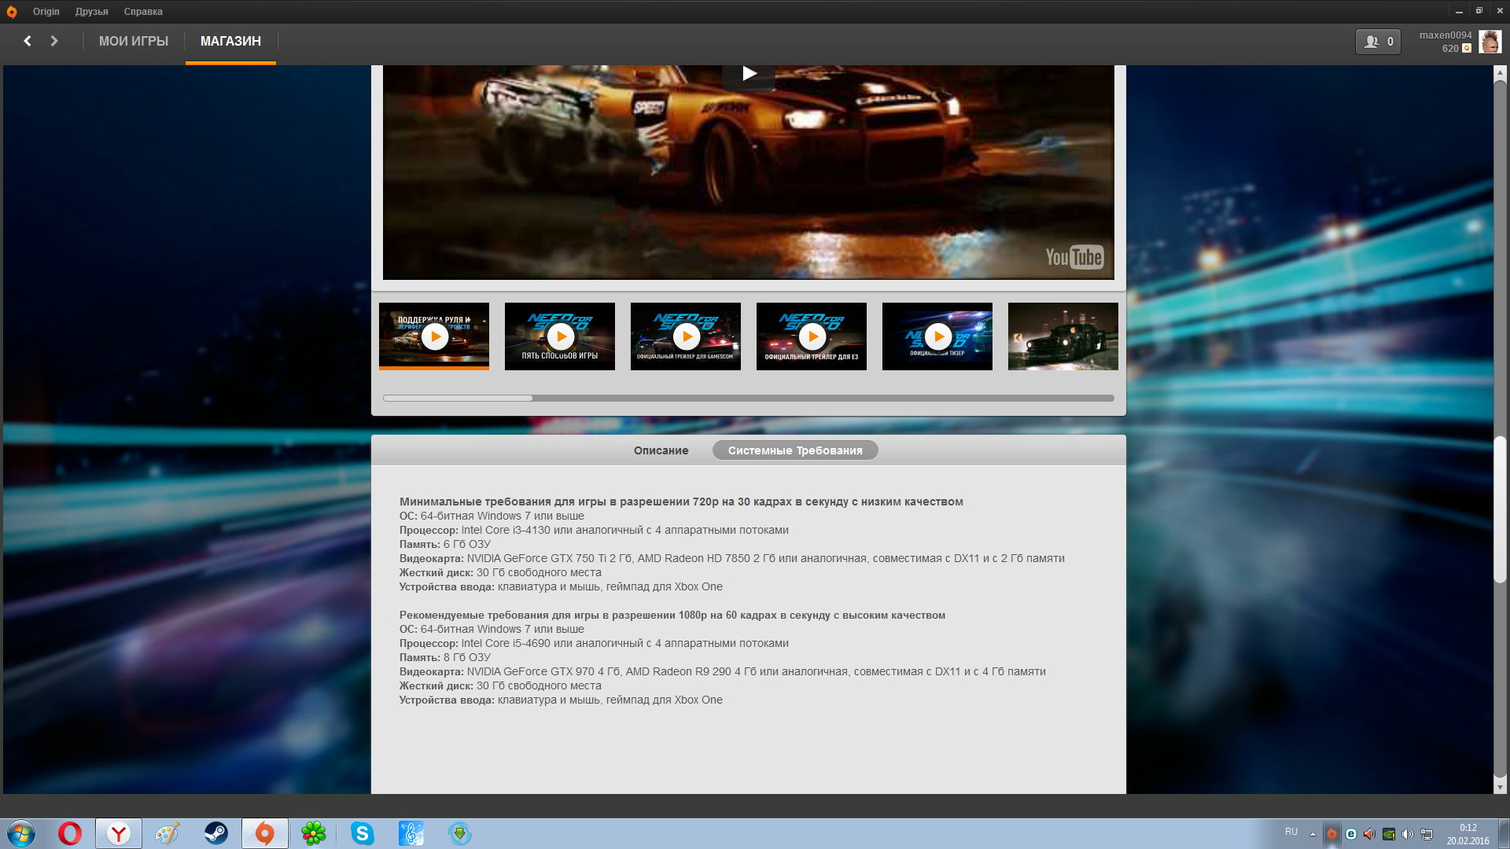The image size is (1510, 849).
Task: Click the back navigation arrow
Action: (x=28, y=41)
